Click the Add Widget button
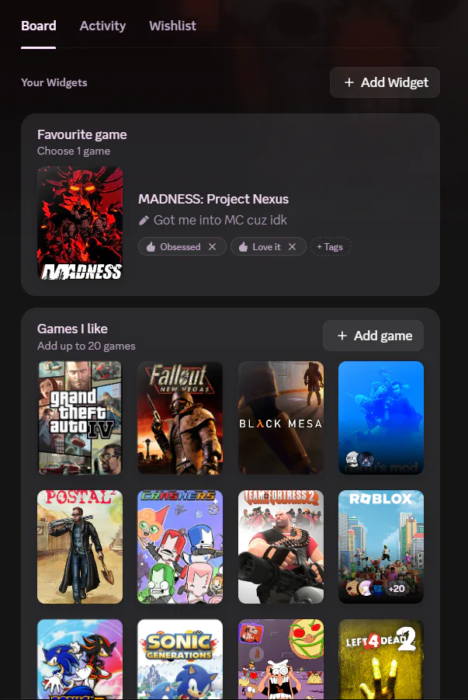This screenshot has height=700, width=468. click(x=385, y=82)
